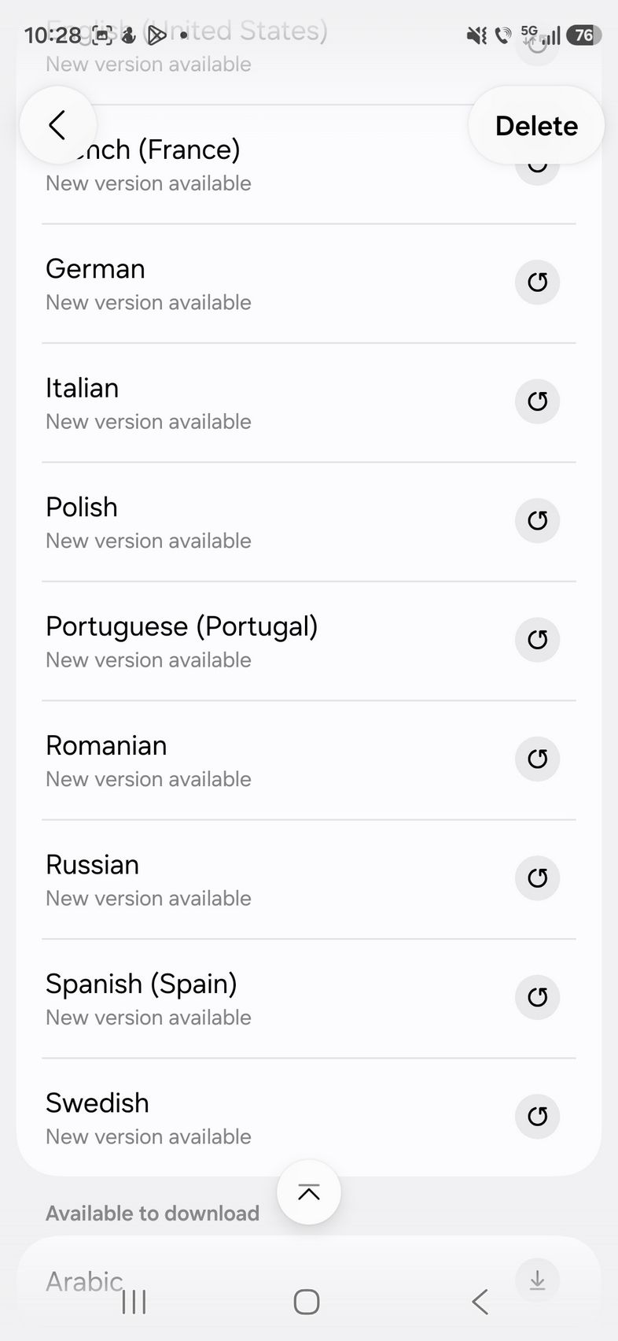Download the Arabic language pack
Screen dimensions: 618x1341
(537, 1280)
